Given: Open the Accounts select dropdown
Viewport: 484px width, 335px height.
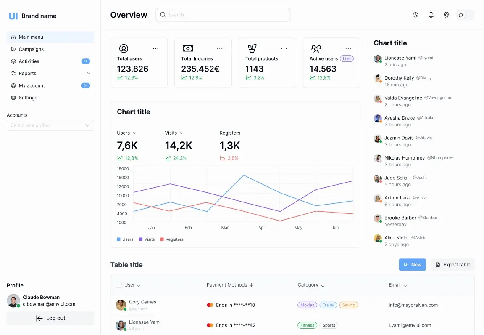Looking at the screenshot, I should pos(50,125).
